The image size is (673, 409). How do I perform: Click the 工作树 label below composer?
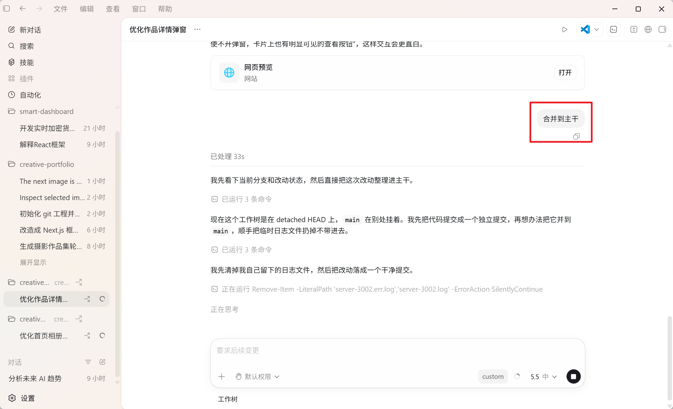[228, 399]
